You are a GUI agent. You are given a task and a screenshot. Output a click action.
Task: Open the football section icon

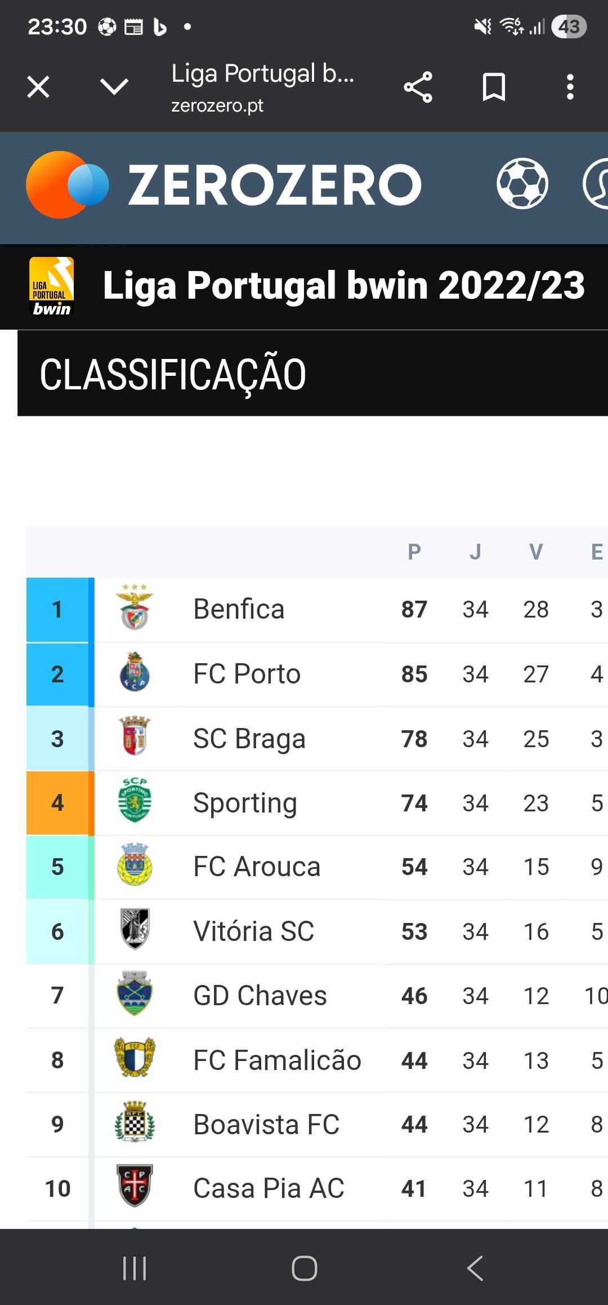pos(522,184)
